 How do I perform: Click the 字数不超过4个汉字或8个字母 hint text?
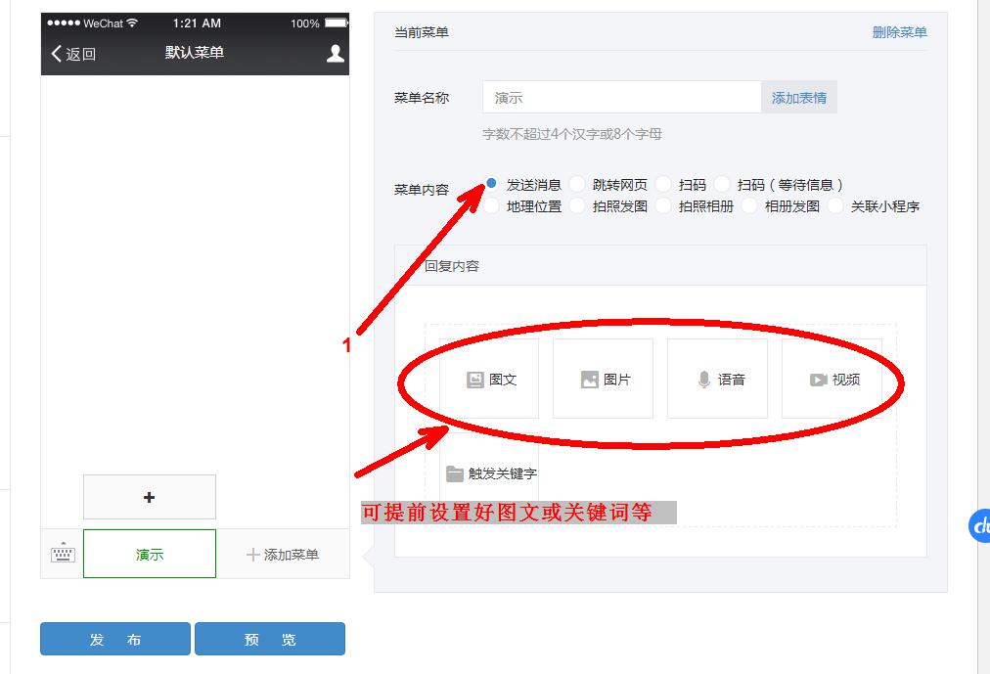point(572,134)
